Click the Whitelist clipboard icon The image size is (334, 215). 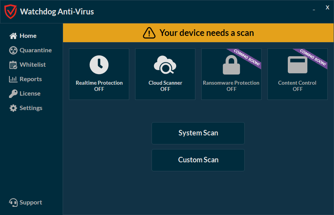click(13, 65)
